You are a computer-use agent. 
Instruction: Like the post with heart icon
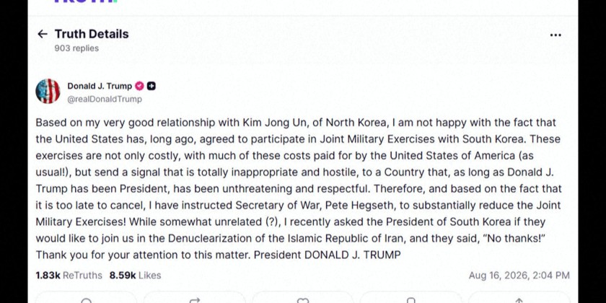(x=302, y=300)
